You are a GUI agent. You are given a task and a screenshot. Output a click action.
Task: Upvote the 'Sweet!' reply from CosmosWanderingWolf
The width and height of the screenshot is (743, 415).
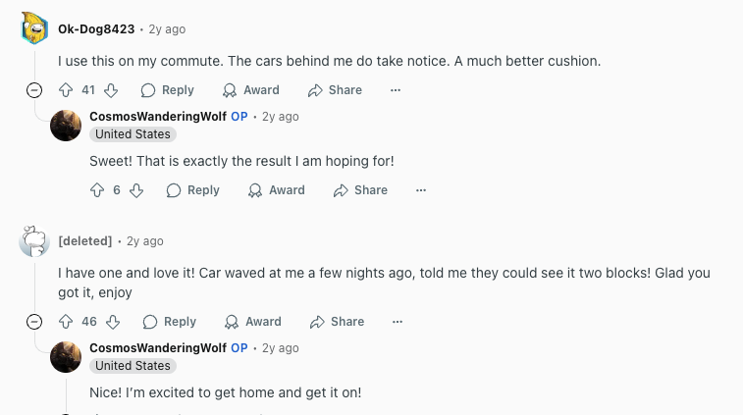98,190
